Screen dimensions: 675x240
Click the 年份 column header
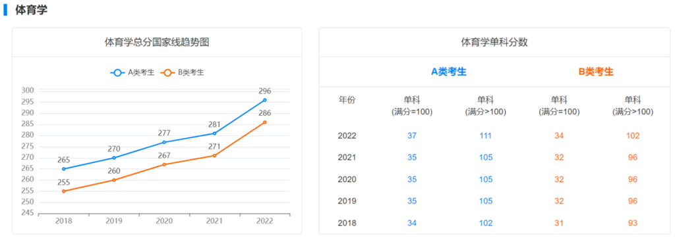coord(347,100)
